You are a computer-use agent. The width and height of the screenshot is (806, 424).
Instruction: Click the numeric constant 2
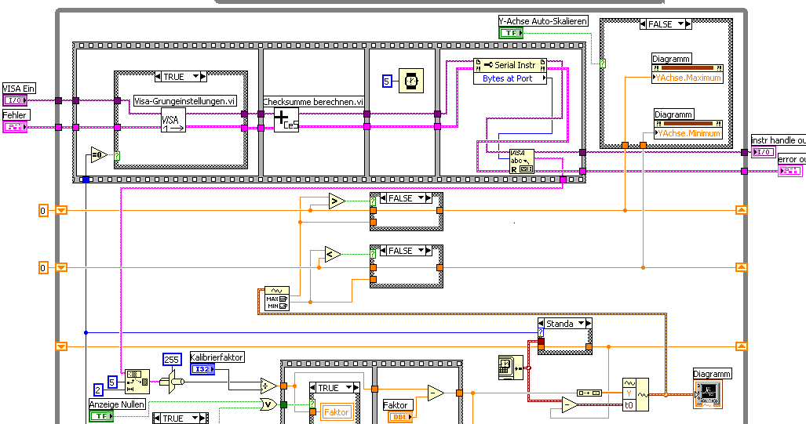click(x=99, y=390)
